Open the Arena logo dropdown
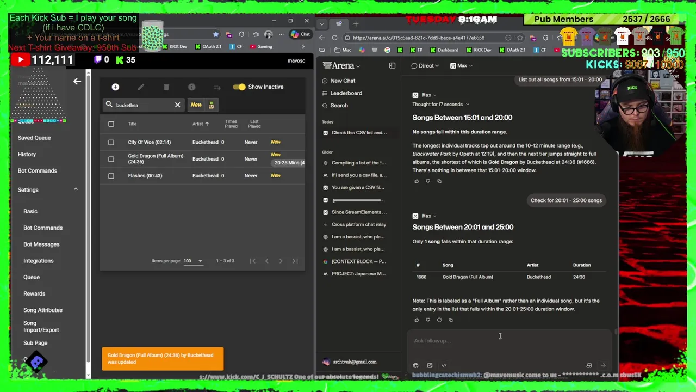Screen dimensions: 696x392 [x=341, y=65]
